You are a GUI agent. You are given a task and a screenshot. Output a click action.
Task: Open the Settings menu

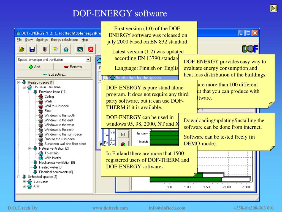42,40
